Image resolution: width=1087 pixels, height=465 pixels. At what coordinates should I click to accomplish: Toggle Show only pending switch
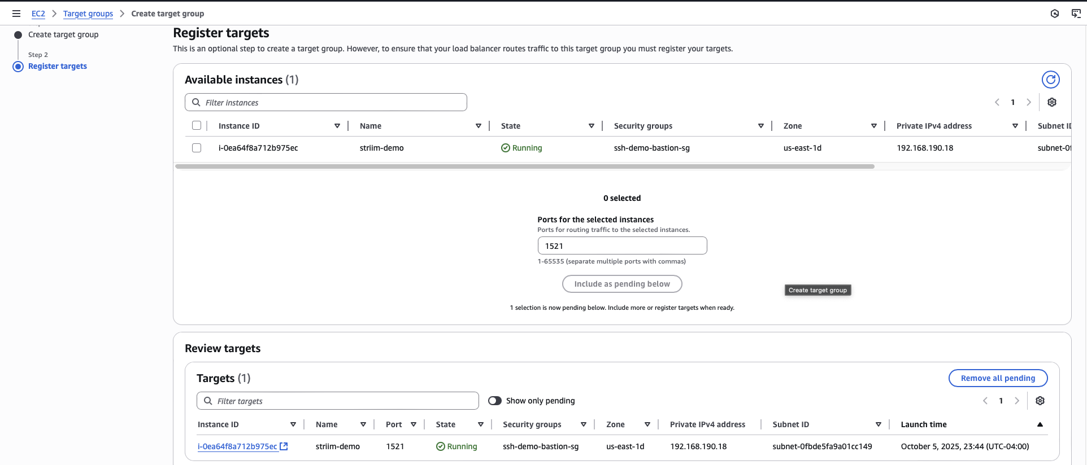[x=495, y=401]
